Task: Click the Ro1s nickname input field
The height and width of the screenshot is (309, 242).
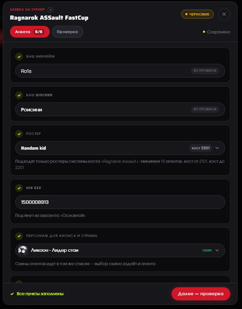Action: [120, 71]
